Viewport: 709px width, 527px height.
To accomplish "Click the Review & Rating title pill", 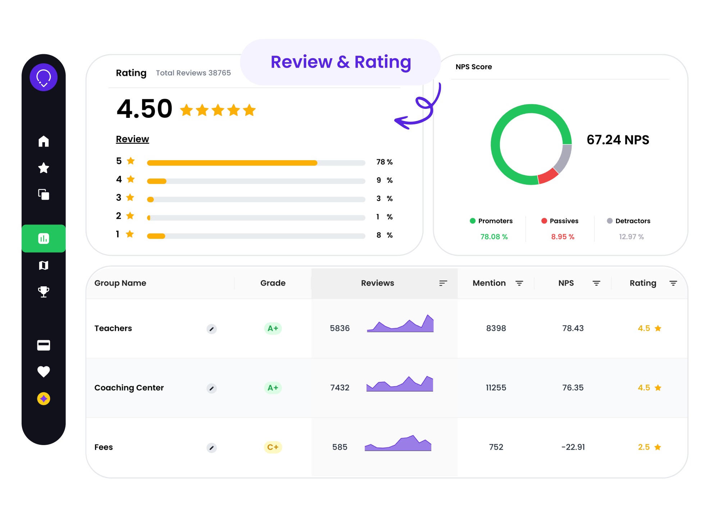I will click(341, 62).
